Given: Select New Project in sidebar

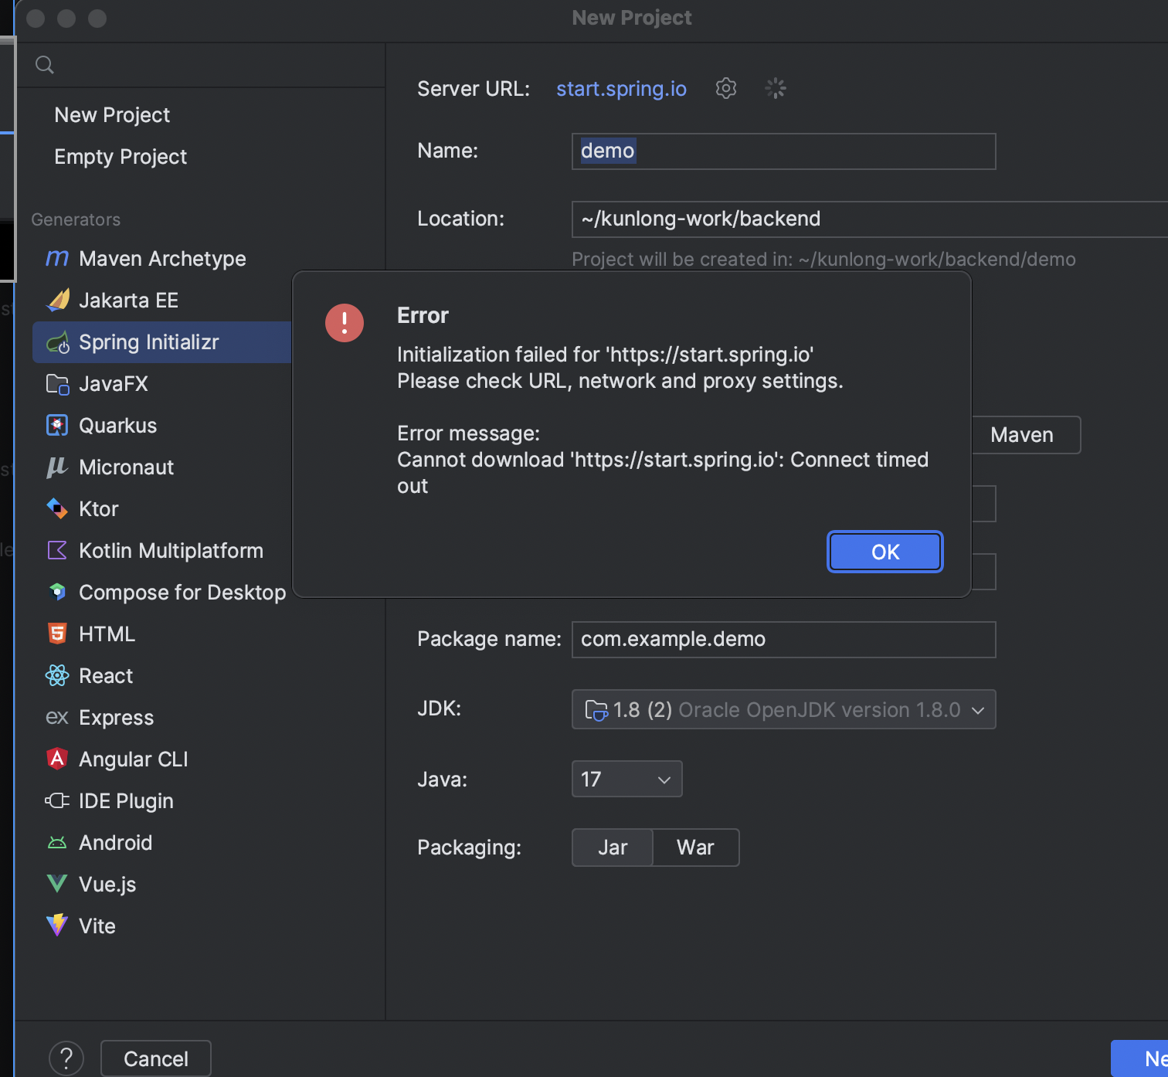Looking at the screenshot, I should click(112, 115).
